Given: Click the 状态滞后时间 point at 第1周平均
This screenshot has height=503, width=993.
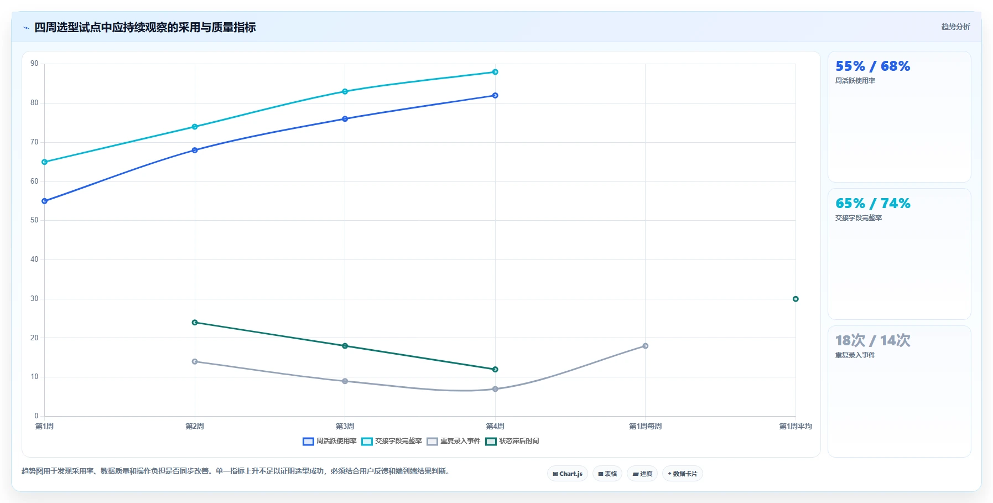Looking at the screenshot, I should pos(796,299).
